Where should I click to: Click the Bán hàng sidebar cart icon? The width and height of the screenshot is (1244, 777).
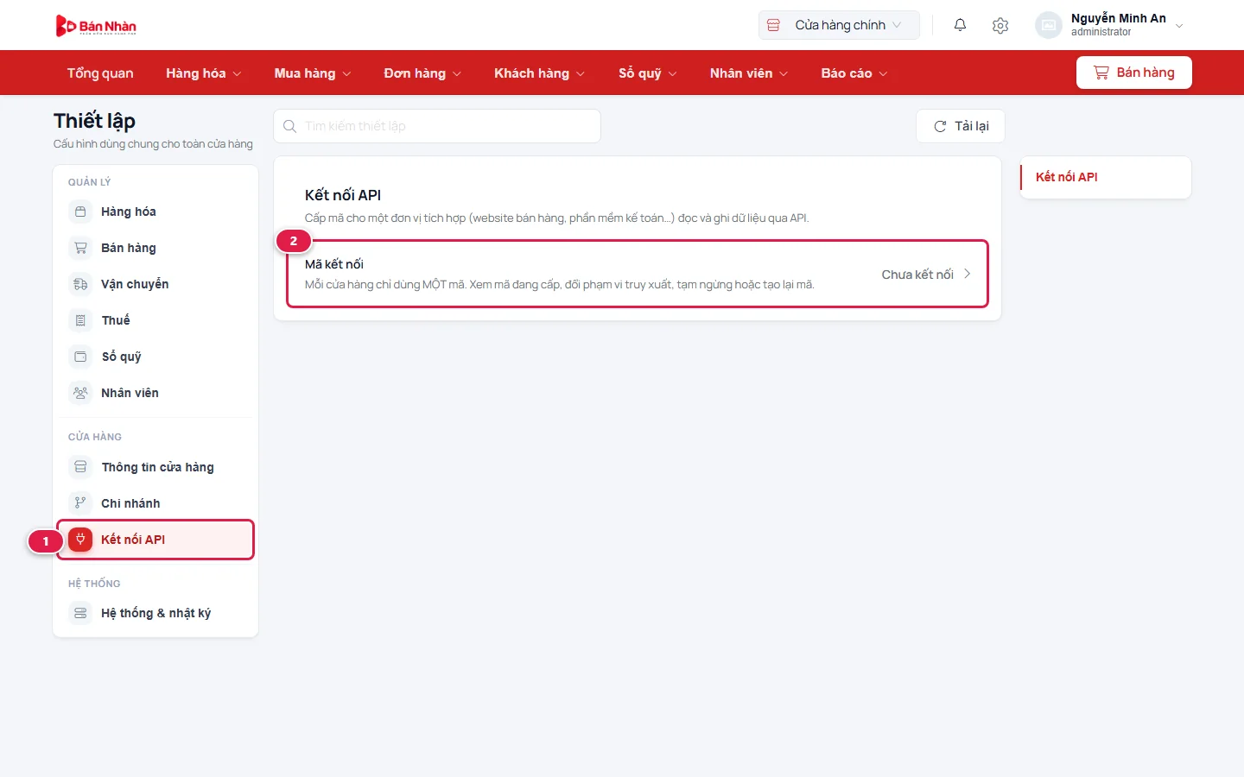[80, 248]
